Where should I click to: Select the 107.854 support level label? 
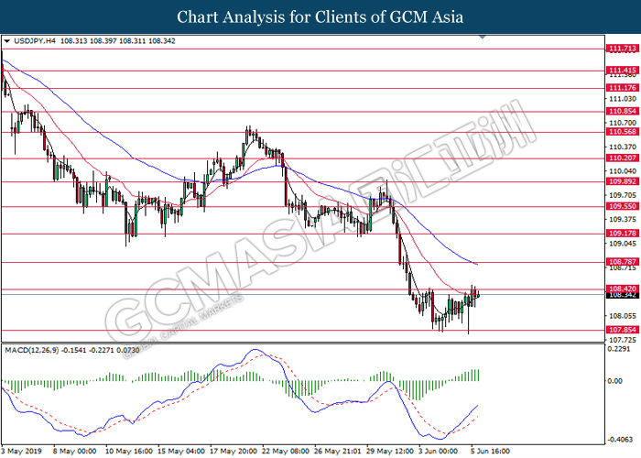click(623, 330)
